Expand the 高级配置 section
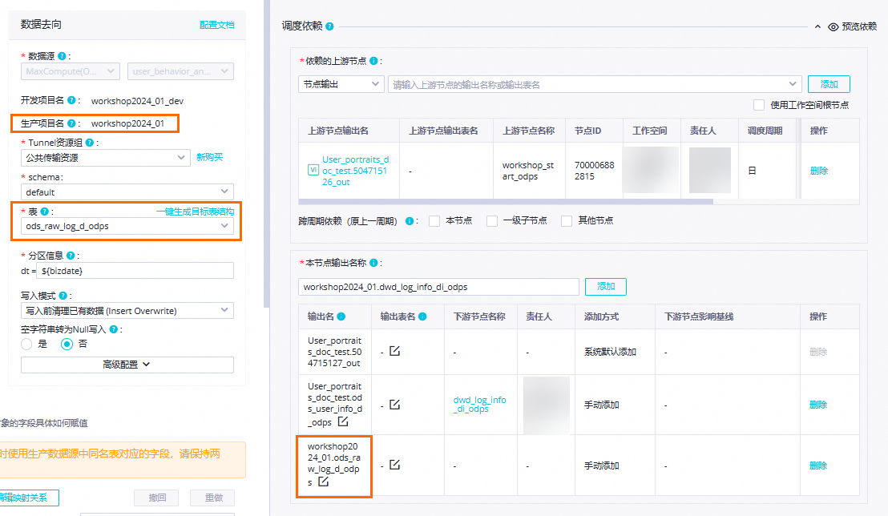 click(127, 365)
